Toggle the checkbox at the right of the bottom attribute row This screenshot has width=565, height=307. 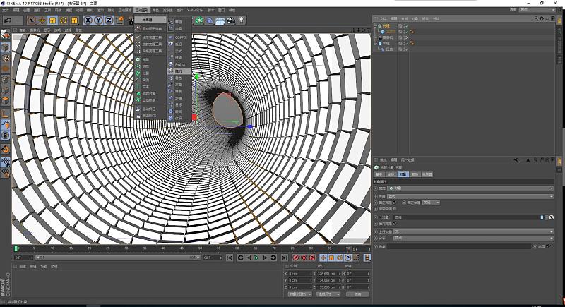pyautogui.click(x=547, y=246)
